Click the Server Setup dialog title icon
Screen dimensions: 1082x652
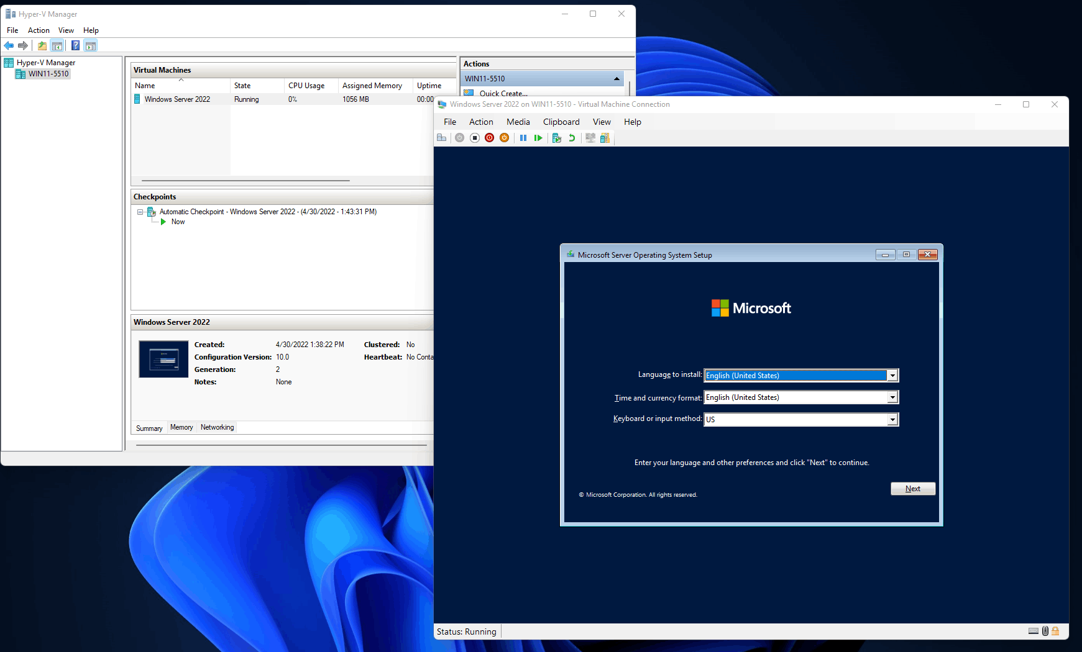pyautogui.click(x=571, y=255)
